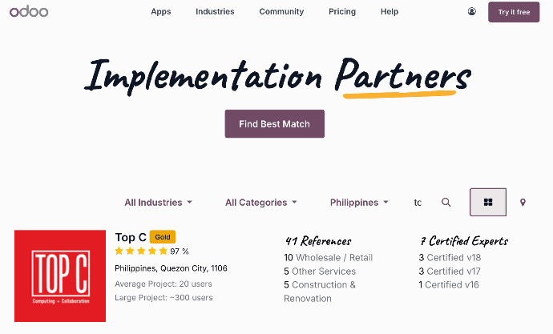Expand the All Categories dropdown
553x334 pixels.
coord(260,203)
